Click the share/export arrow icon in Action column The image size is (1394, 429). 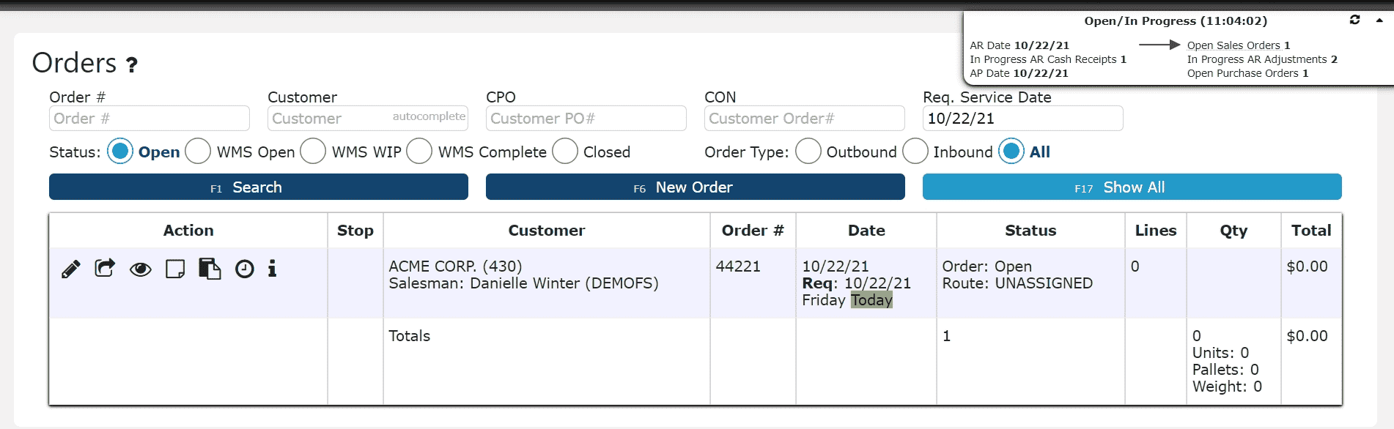(105, 269)
